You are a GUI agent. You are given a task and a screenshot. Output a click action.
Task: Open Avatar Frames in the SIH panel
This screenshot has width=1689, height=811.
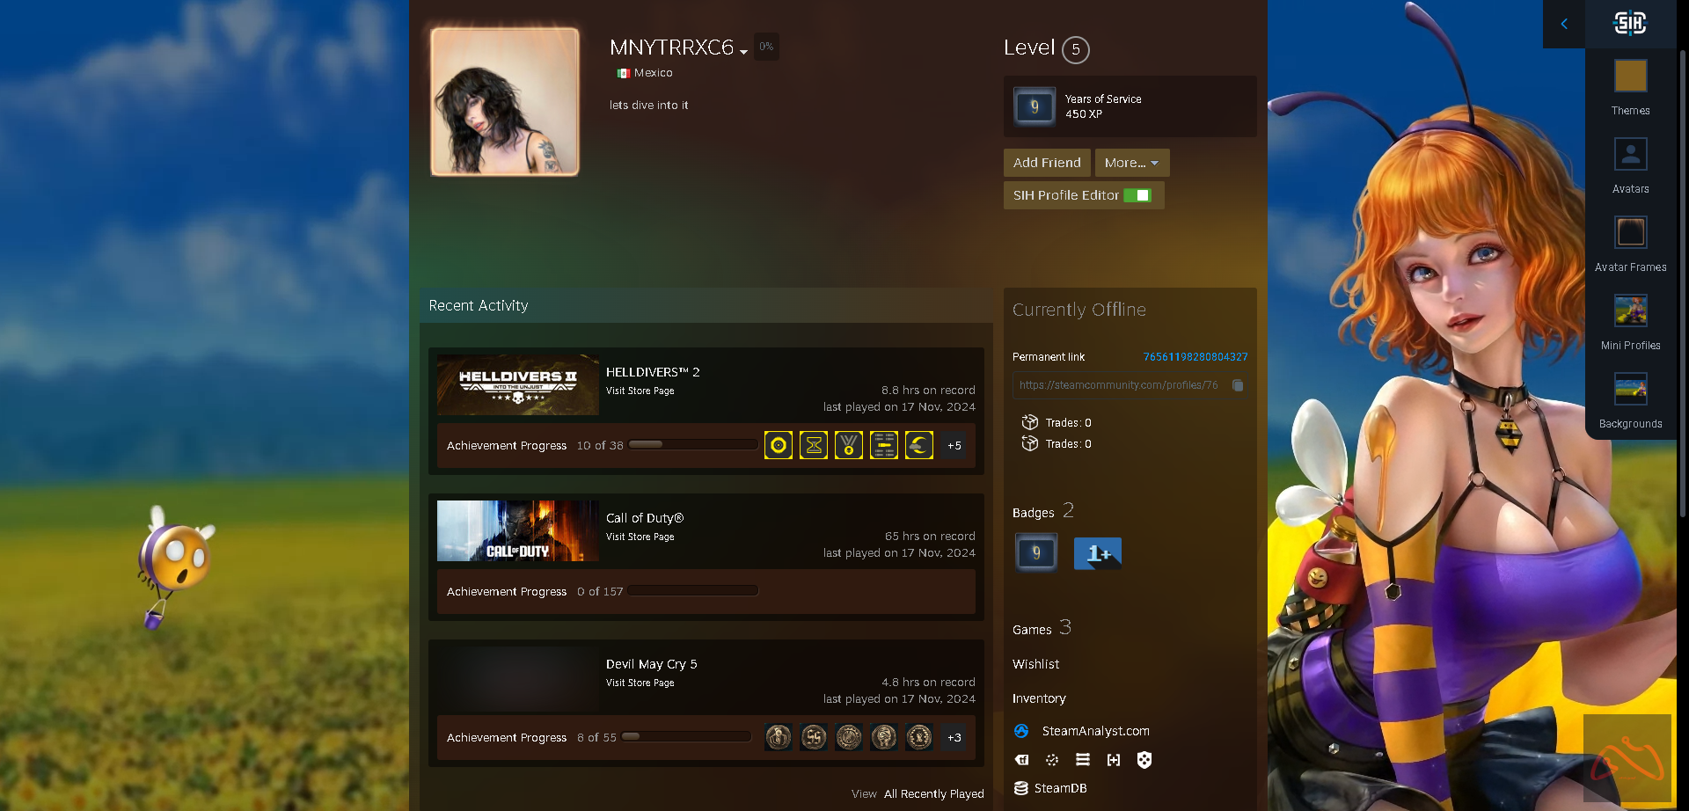pos(1630,234)
